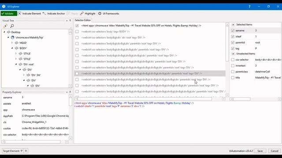Expand the 'HEAD' tree node
Screen dimensions: 282x158
(12, 43)
